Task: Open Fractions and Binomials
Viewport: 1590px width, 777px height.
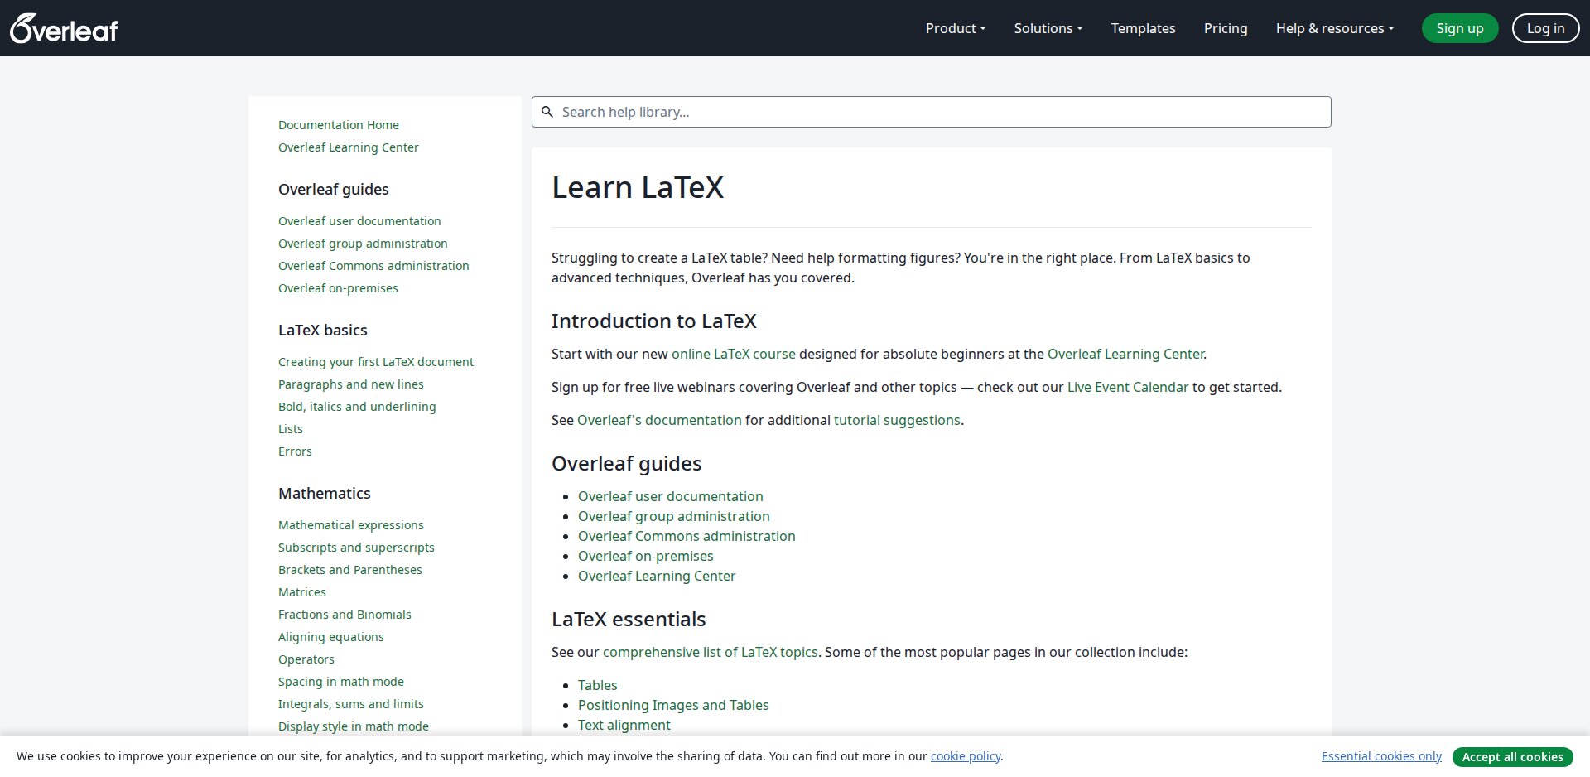Action: (x=344, y=615)
